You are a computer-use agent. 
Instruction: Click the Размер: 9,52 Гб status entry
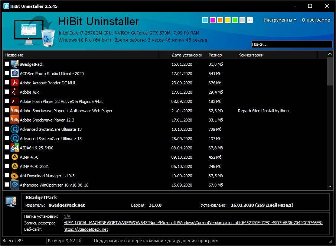(x=65, y=241)
